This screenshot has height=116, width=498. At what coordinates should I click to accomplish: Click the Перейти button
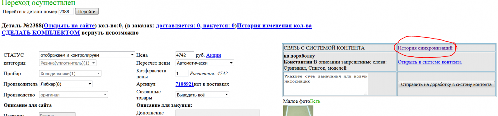[x=87, y=12]
